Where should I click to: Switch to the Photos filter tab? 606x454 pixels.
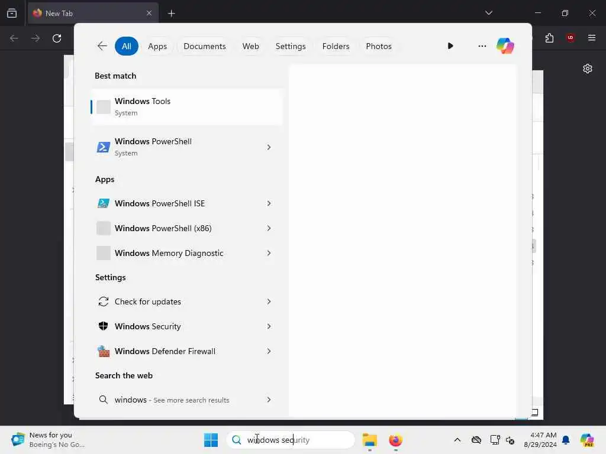coord(378,46)
